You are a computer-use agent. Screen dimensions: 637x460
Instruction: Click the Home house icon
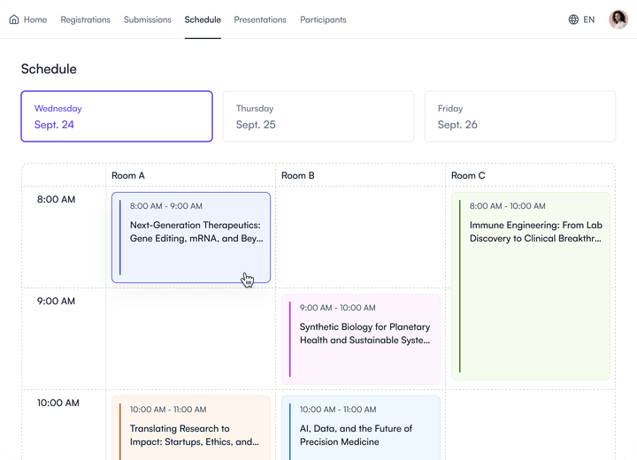14,19
